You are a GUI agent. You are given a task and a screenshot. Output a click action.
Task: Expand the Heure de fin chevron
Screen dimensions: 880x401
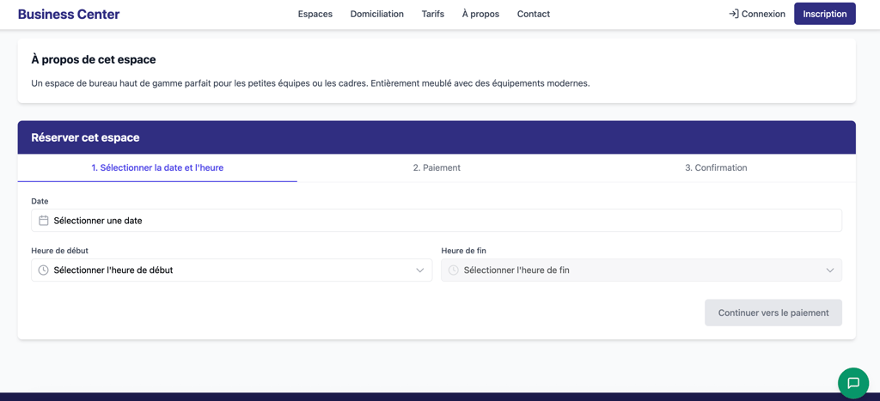tap(830, 270)
